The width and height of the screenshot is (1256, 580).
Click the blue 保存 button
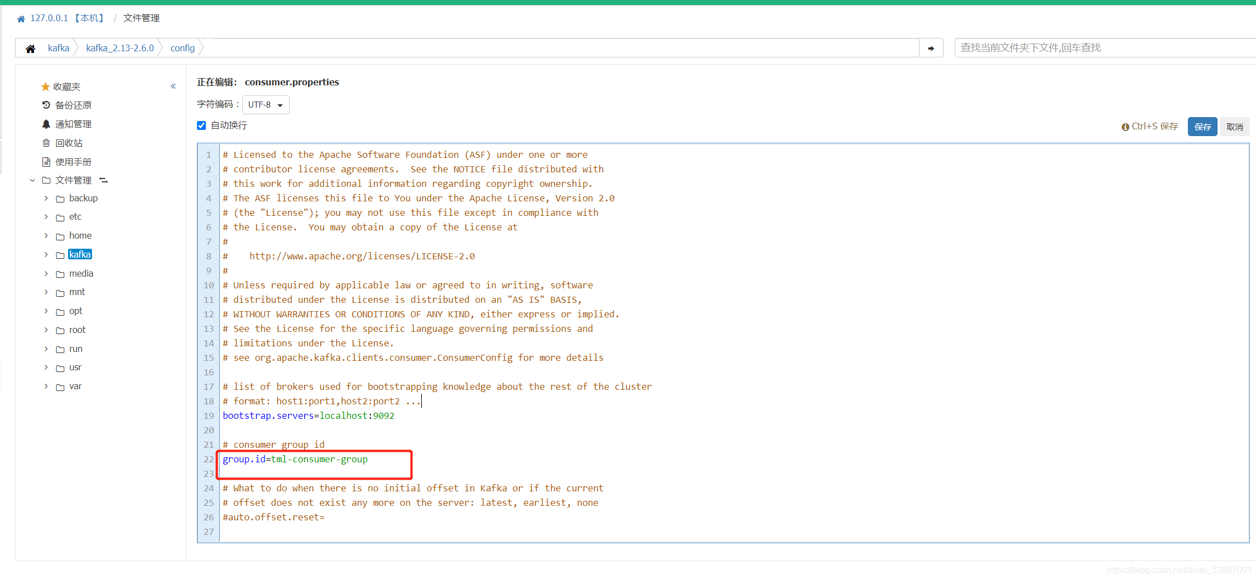pyautogui.click(x=1202, y=127)
